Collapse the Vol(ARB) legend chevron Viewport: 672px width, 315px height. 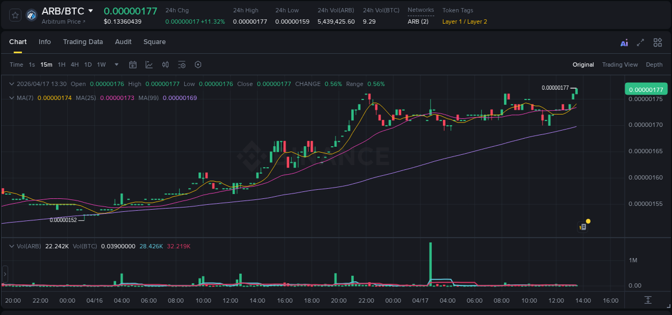[12, 246]
